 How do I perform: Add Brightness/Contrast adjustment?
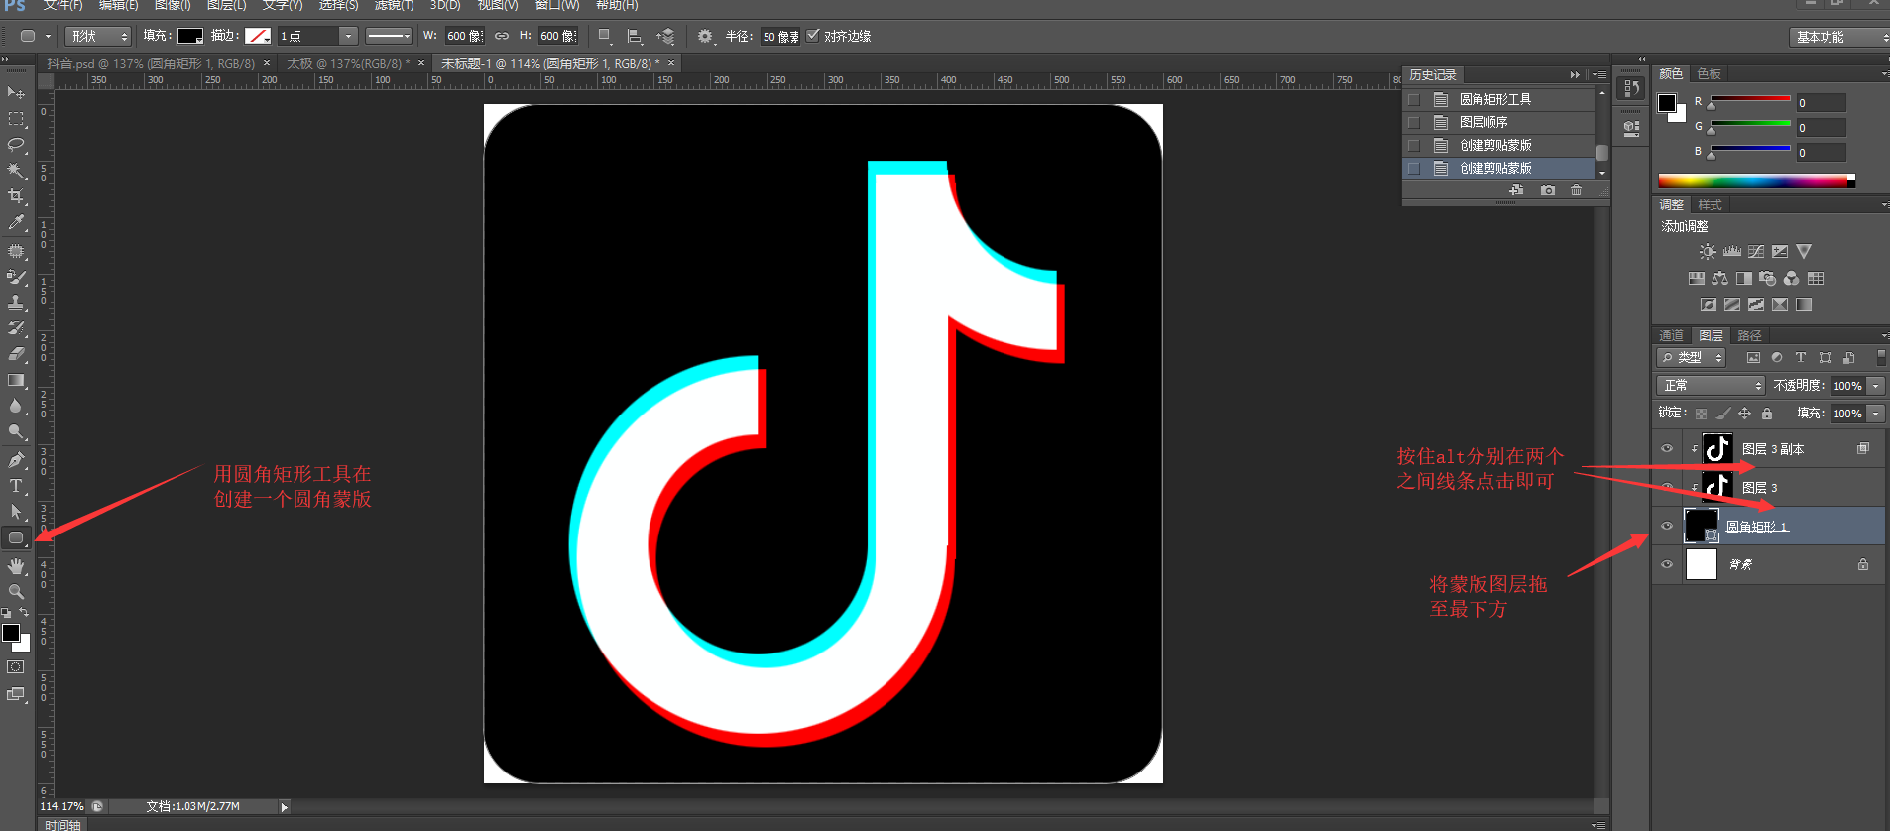coord(1707,252)
